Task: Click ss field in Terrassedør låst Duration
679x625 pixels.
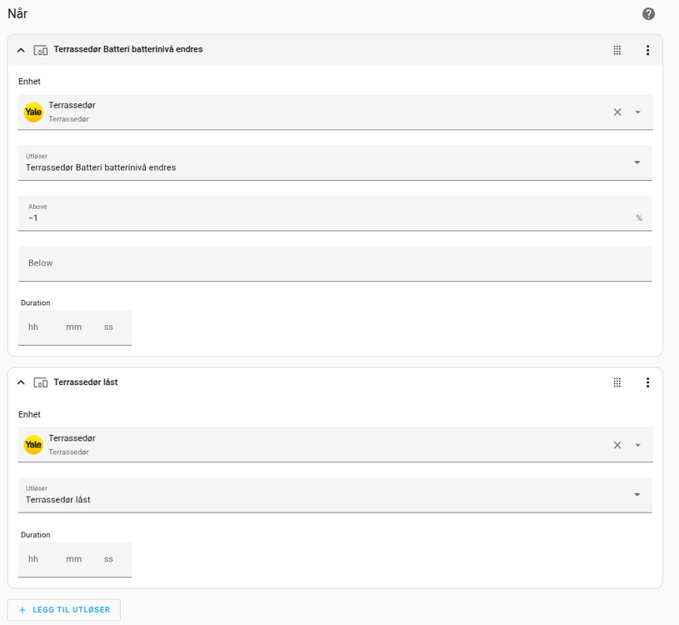Action: tap(109, 559)
